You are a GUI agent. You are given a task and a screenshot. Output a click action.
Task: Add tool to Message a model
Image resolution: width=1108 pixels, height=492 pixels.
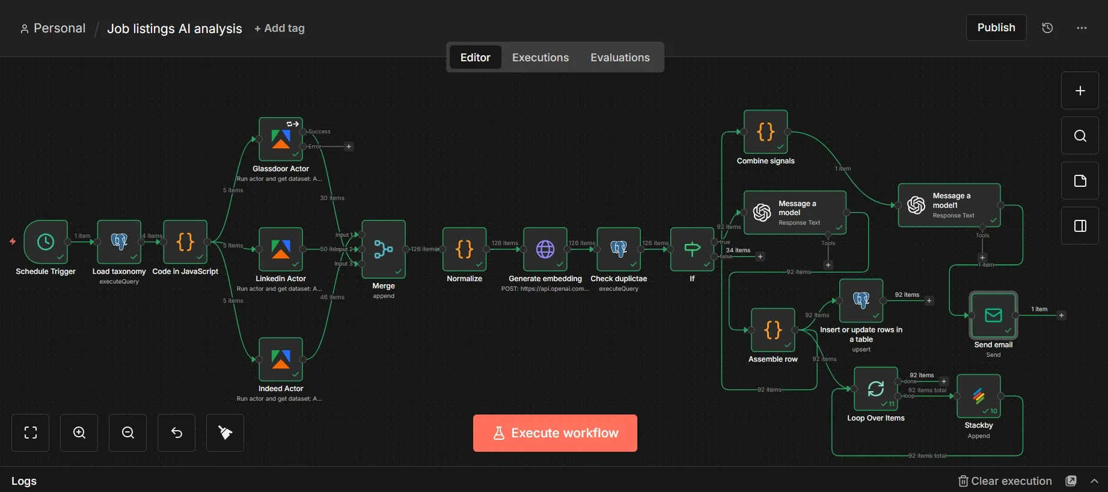tap(828, 265)
